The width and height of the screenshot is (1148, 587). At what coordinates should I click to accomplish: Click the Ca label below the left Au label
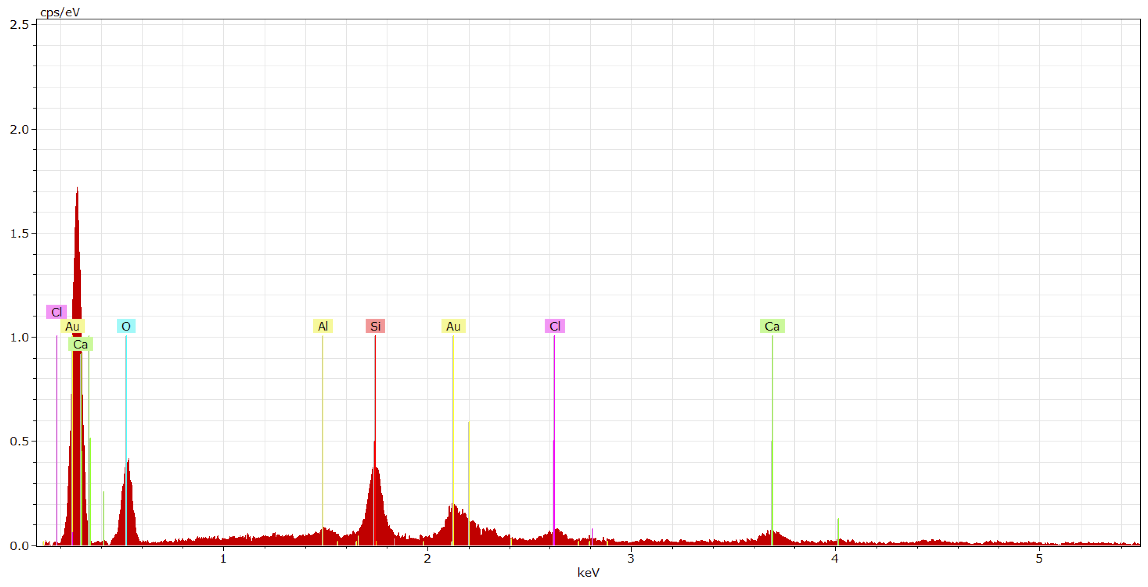click(80, 344)
